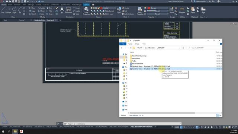
Task: Select the Circle drawing tool
Action: pos(14,10)
